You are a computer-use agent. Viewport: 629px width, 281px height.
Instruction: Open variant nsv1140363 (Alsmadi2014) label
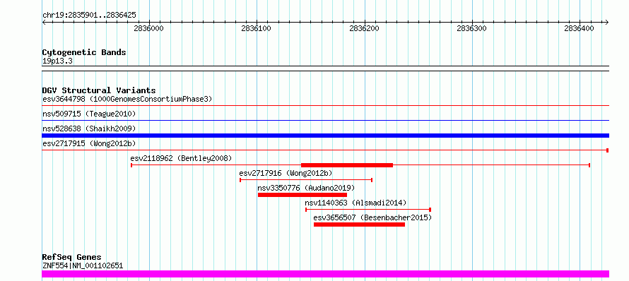(x=355, y=203)
